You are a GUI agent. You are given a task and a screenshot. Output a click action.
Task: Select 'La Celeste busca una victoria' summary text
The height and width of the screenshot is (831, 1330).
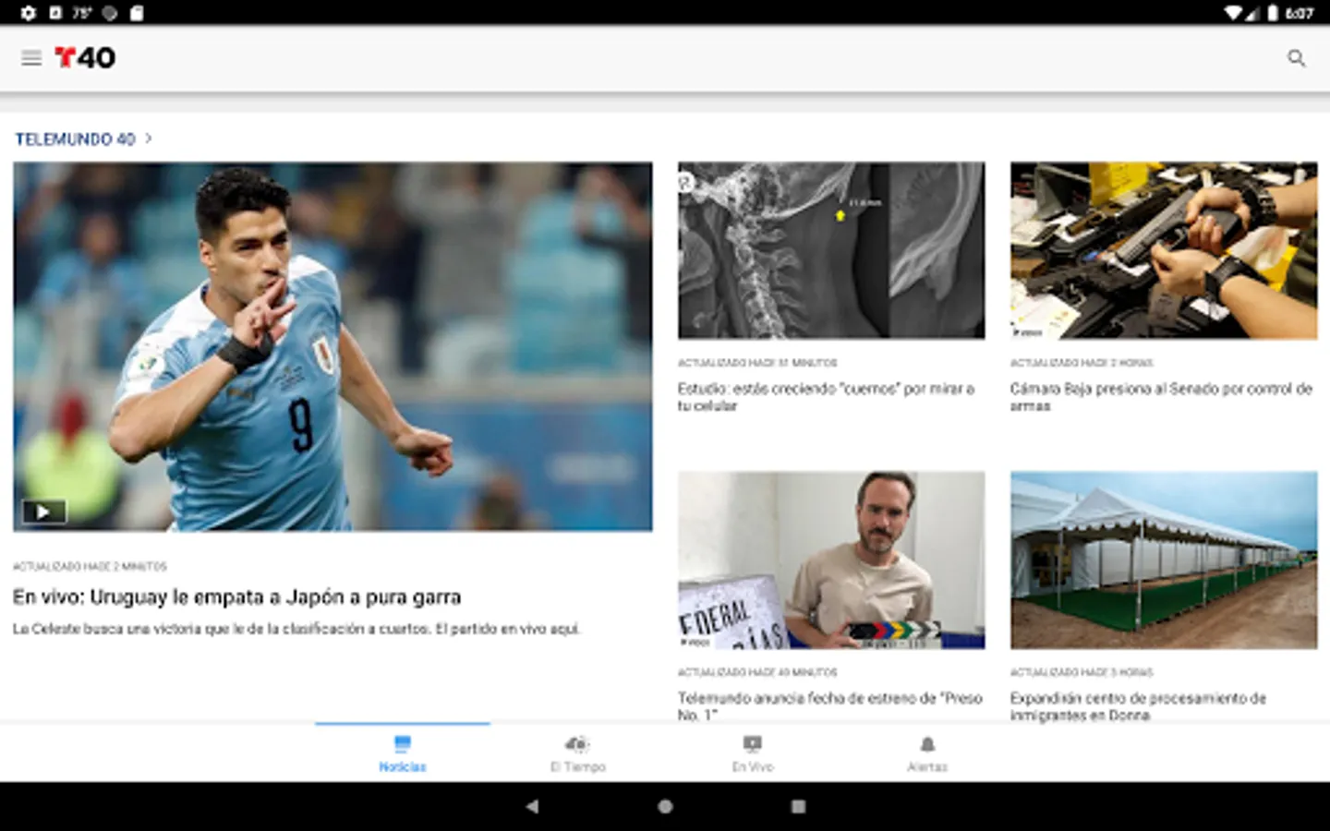point(296,629)
